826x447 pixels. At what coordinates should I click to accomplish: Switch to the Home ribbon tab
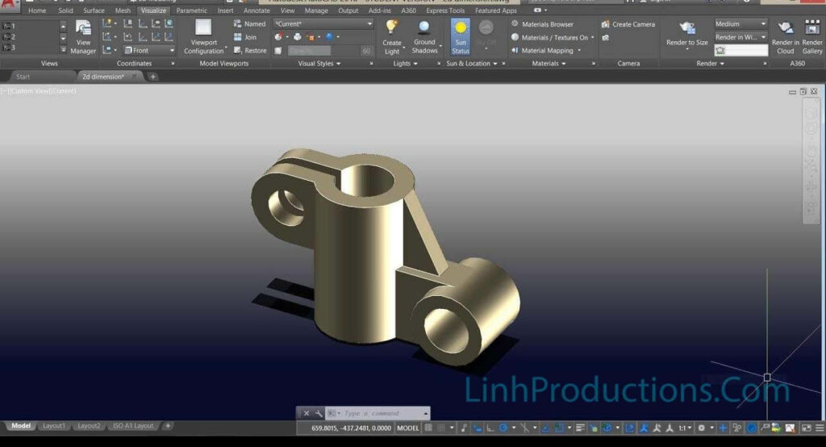[37, 10]
